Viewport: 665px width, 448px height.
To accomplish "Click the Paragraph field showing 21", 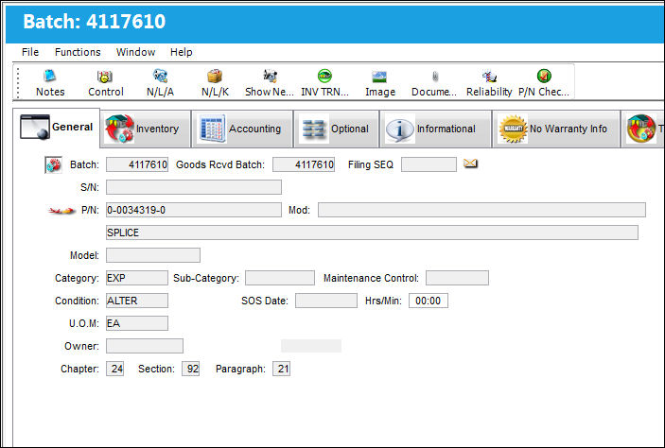I will [x=281, y=369].
